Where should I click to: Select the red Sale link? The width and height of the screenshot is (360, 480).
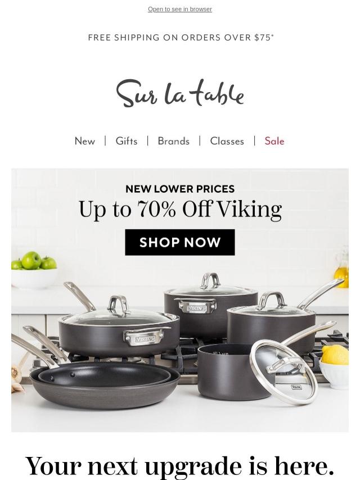click(274, 141)
